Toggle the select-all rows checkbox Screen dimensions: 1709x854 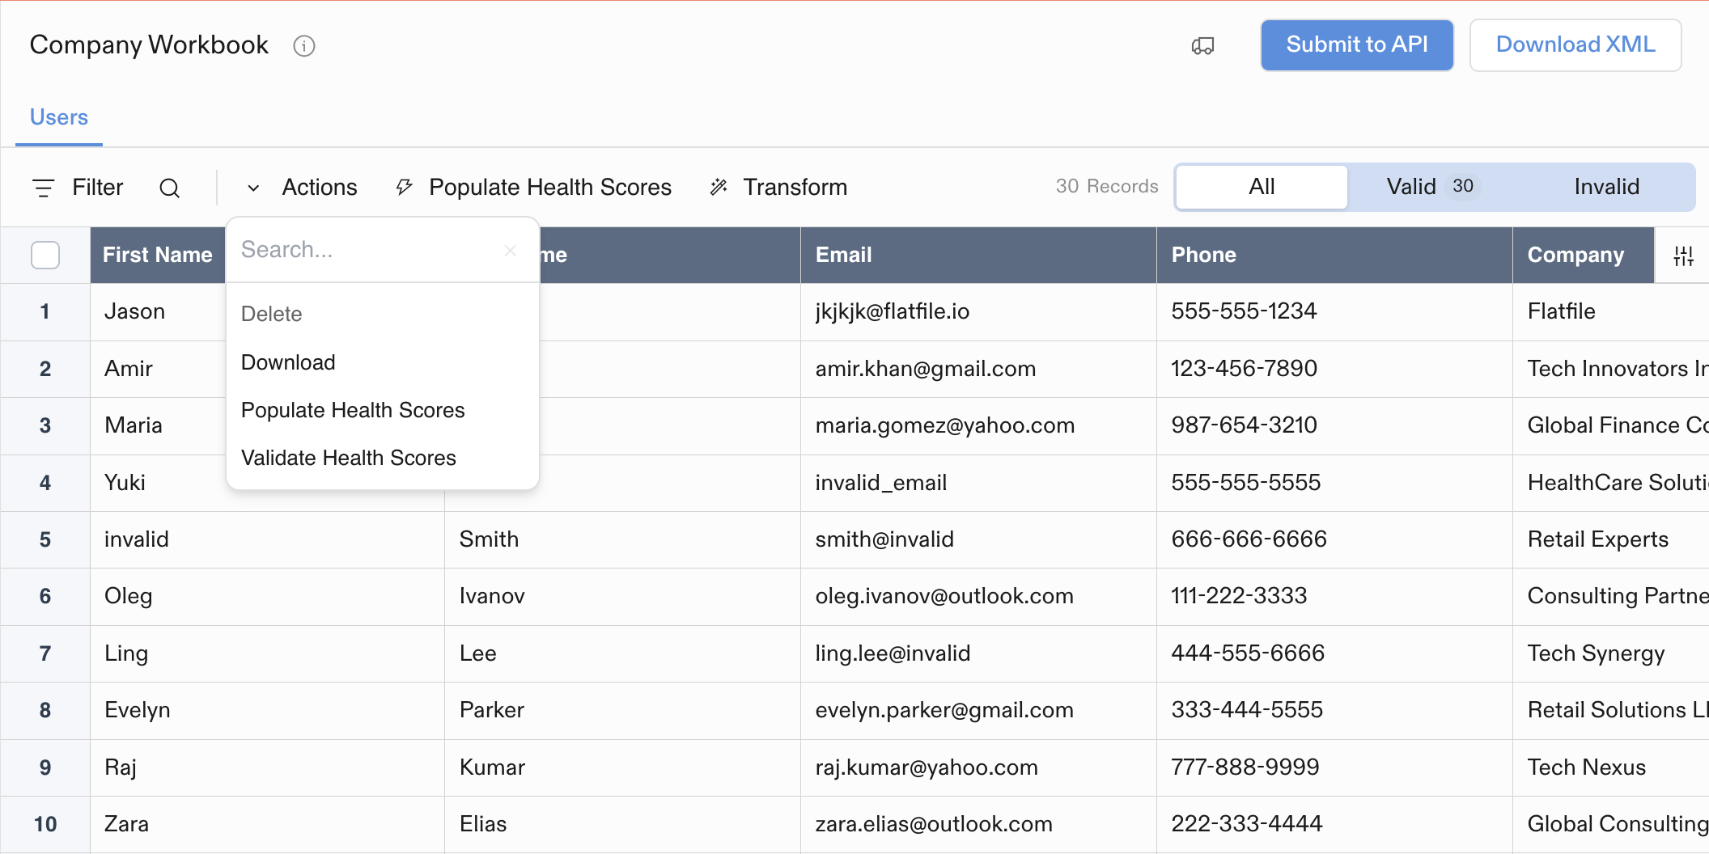[45, 256]
